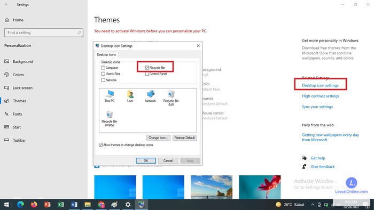Select the This PC icon in preview
The width and height of the screenshot is (374, 210).
click(110, 96)
